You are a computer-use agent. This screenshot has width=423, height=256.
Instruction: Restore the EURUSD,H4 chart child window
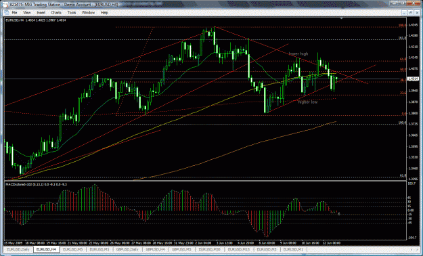pyautogui.click(x=410, y=13)
